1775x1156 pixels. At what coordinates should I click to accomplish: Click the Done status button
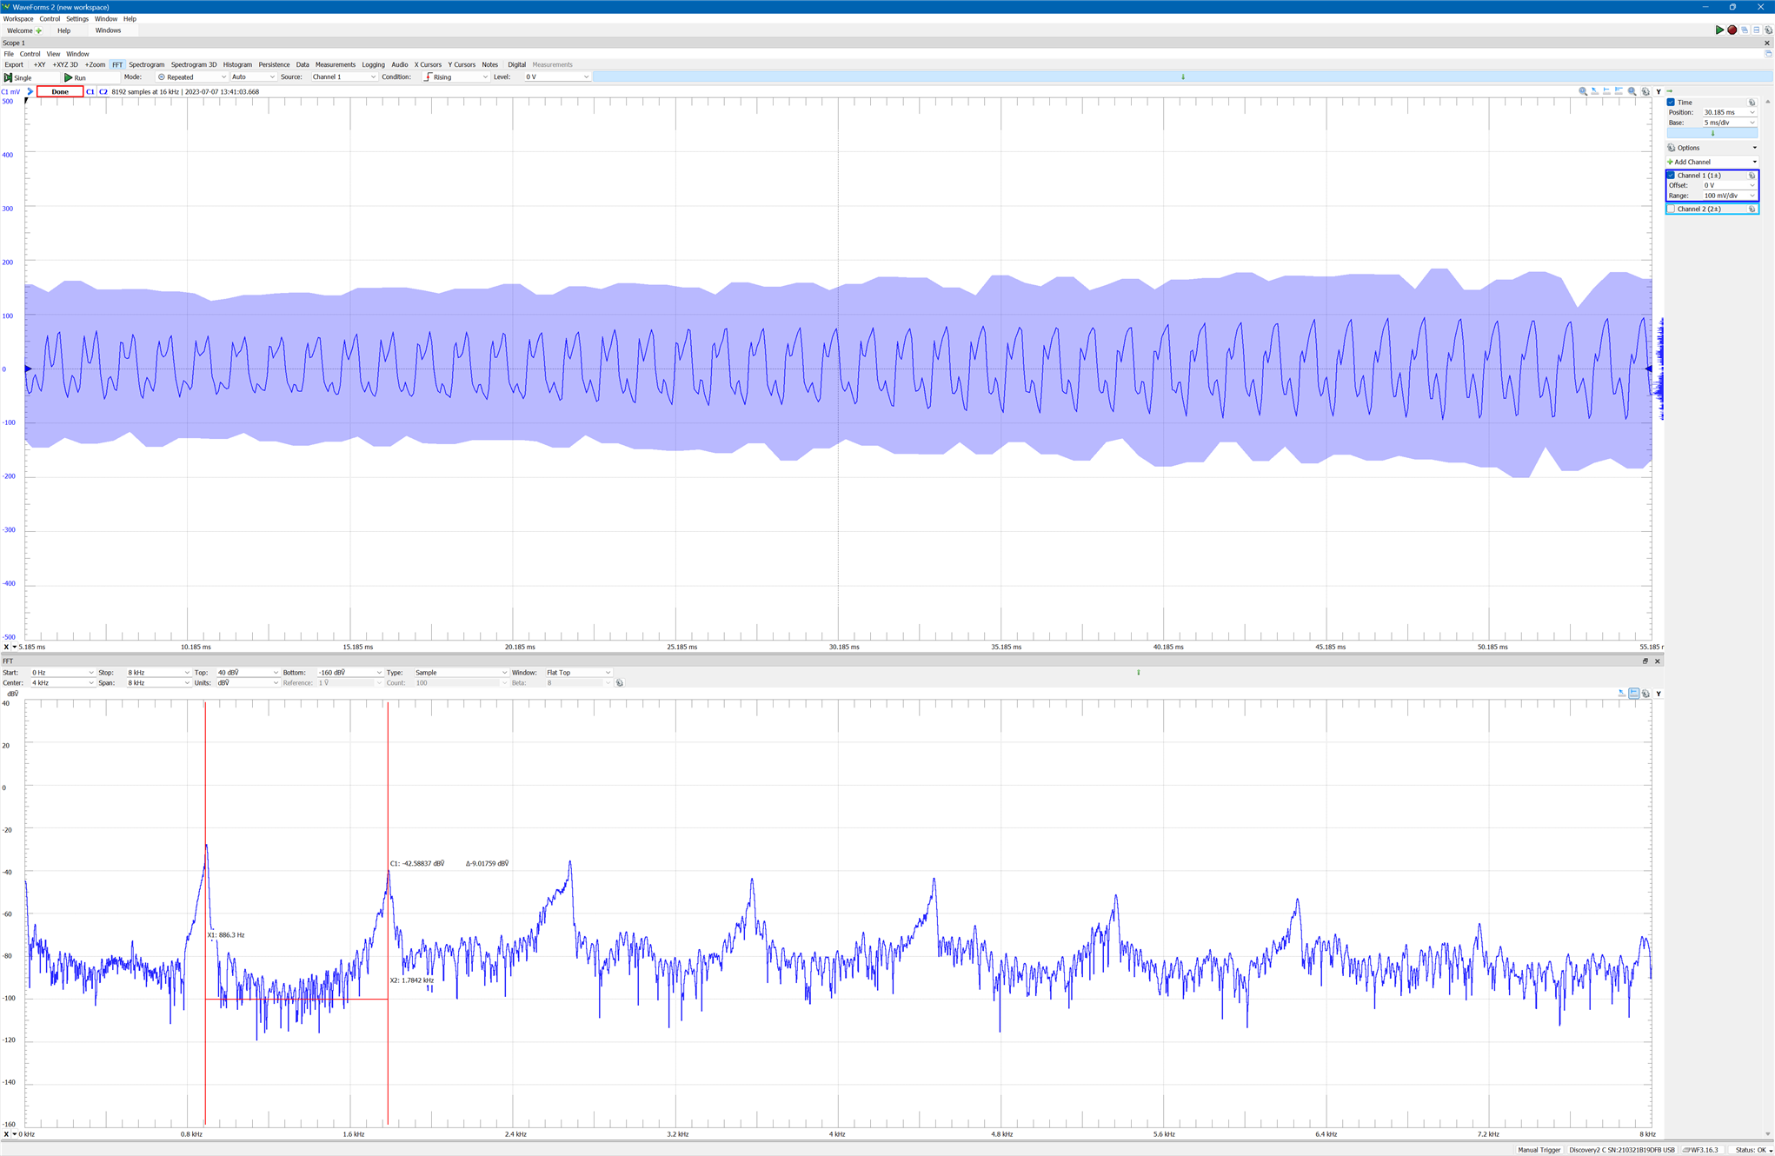click(x=60, y=91)
